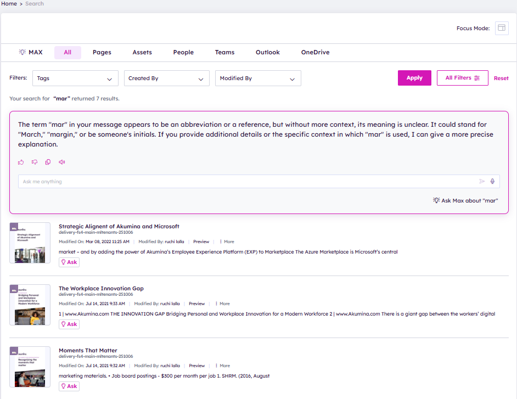Image resolution: width=517 pixels, height=399 pixels.
Task: Play answer aloud with speaker icon
Action: point(62,162)
